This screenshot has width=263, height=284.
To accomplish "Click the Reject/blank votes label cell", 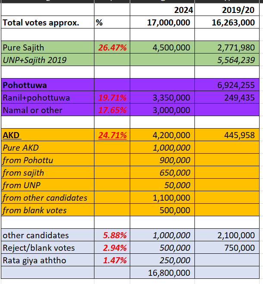I will 47,247.
